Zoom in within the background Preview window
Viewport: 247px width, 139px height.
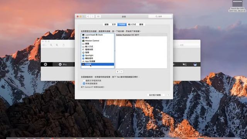[x=57, y=45]
